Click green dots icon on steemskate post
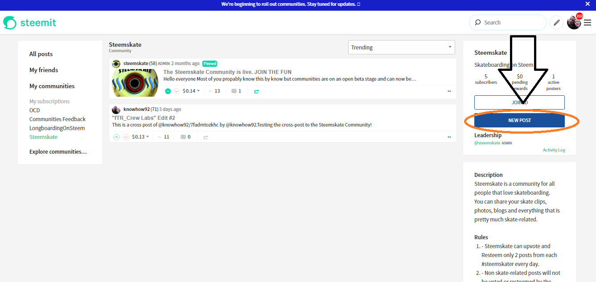Image resolution: width=596 pixels, height=282 pixels. [x=449, y=91]
